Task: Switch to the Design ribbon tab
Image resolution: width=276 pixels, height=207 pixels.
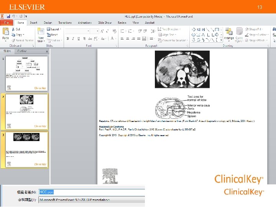Action: [x=48, y=23]
